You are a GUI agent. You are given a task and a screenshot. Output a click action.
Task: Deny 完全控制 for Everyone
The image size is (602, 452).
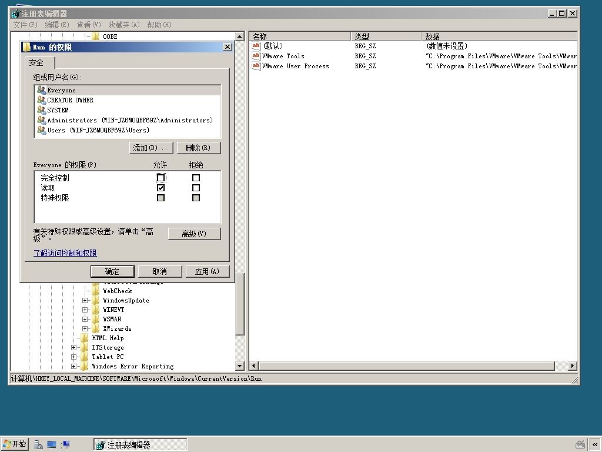point(196,178)
